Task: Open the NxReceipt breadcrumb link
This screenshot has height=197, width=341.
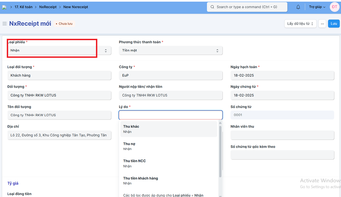Action: point(48,7)
